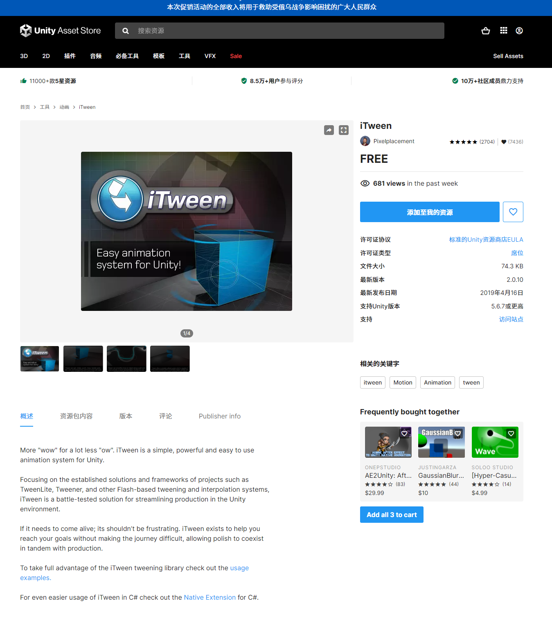Click the share icon above the product image

coord(329,130)
